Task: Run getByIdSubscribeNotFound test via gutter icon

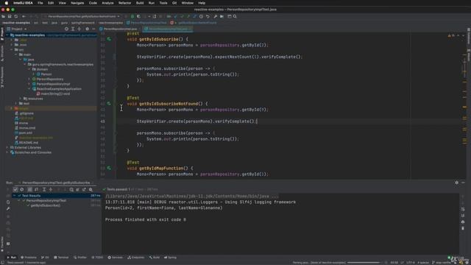Action: coord(109,104)
